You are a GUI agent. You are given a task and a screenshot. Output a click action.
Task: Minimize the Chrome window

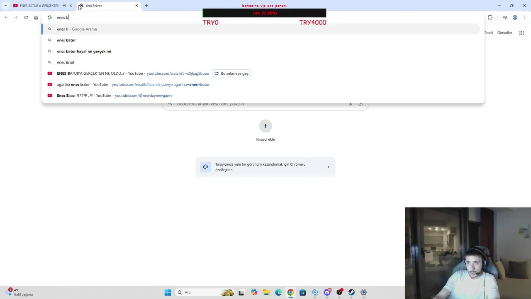(499, 5)
